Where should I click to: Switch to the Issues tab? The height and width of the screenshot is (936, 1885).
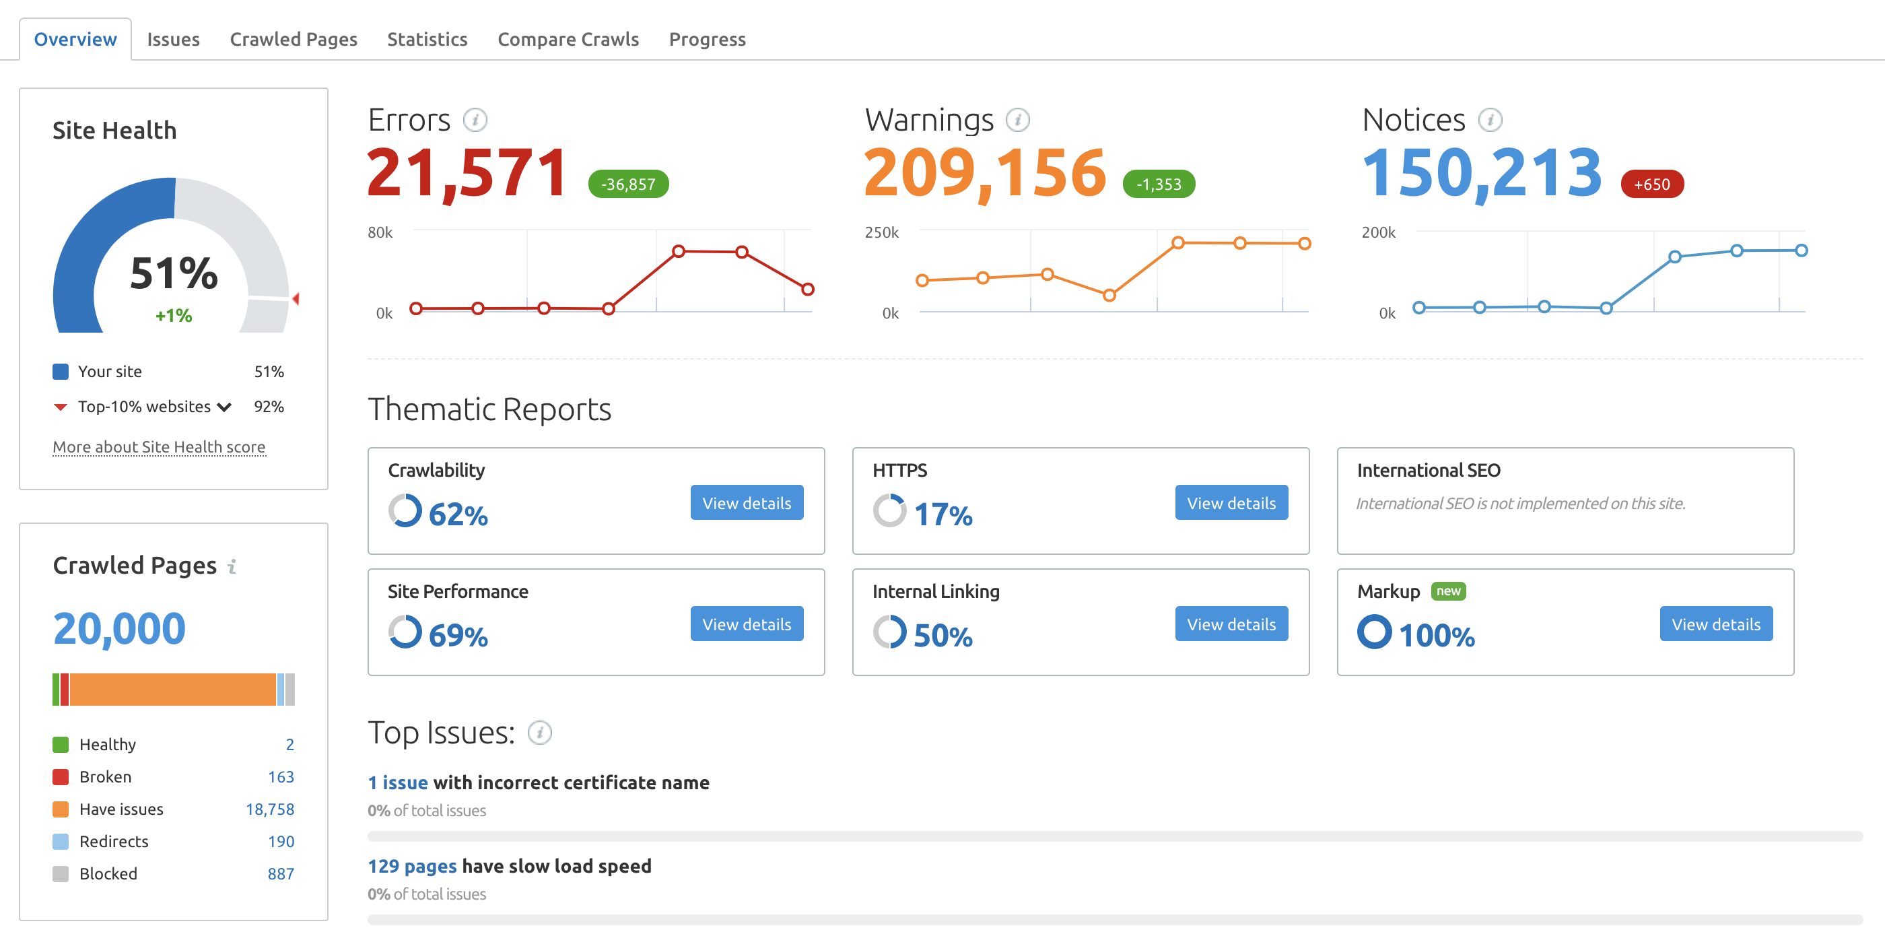point(173,39)
